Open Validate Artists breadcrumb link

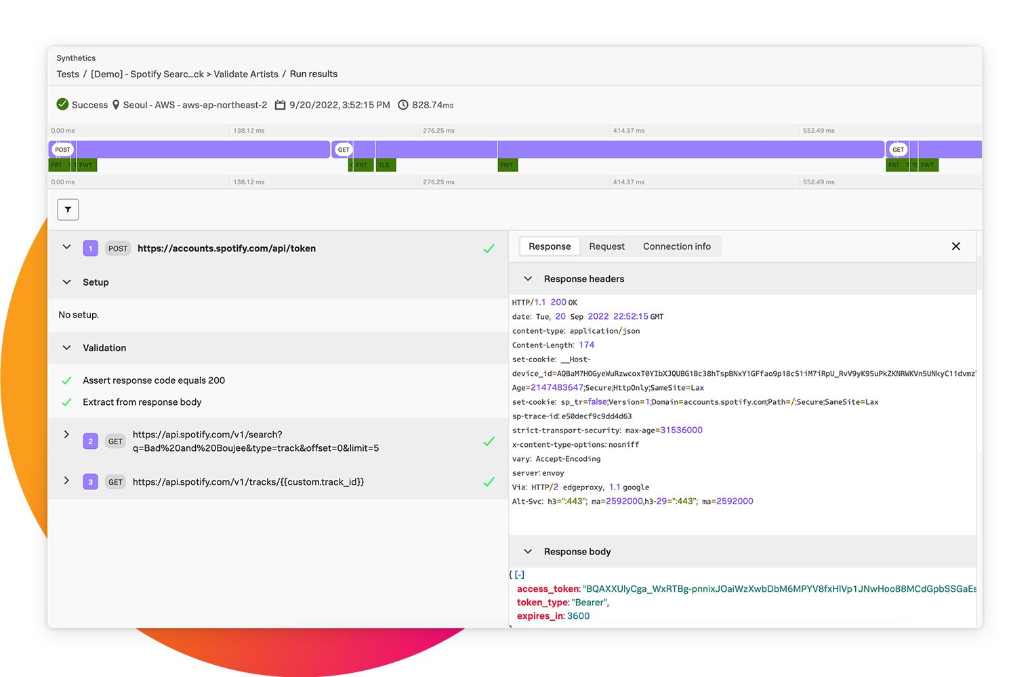pos(246,74)
